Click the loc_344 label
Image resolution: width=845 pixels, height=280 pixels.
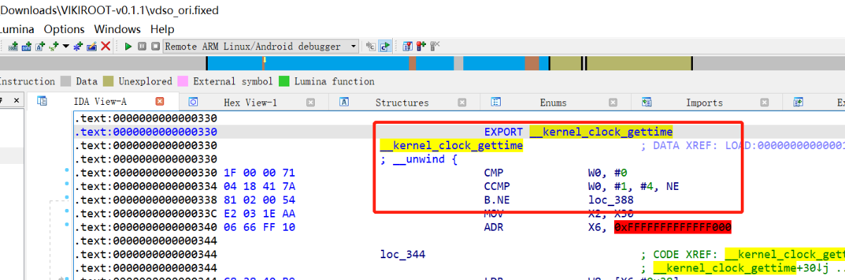point(403,255)
